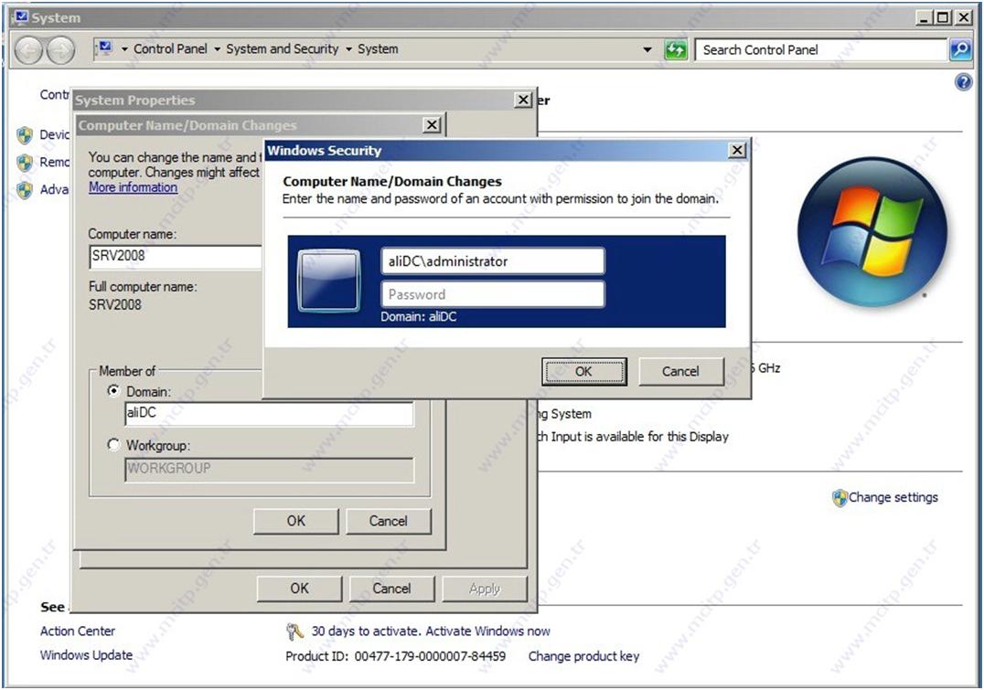Image resolution: width=984 pixels, height=690 pixels.
Task: Click the Product ID text 00477-179-0000007-84459
Action: pyautogui.click(x=430, y=656)
